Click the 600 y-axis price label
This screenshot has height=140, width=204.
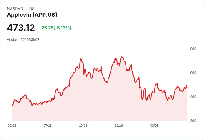(193, 73)
